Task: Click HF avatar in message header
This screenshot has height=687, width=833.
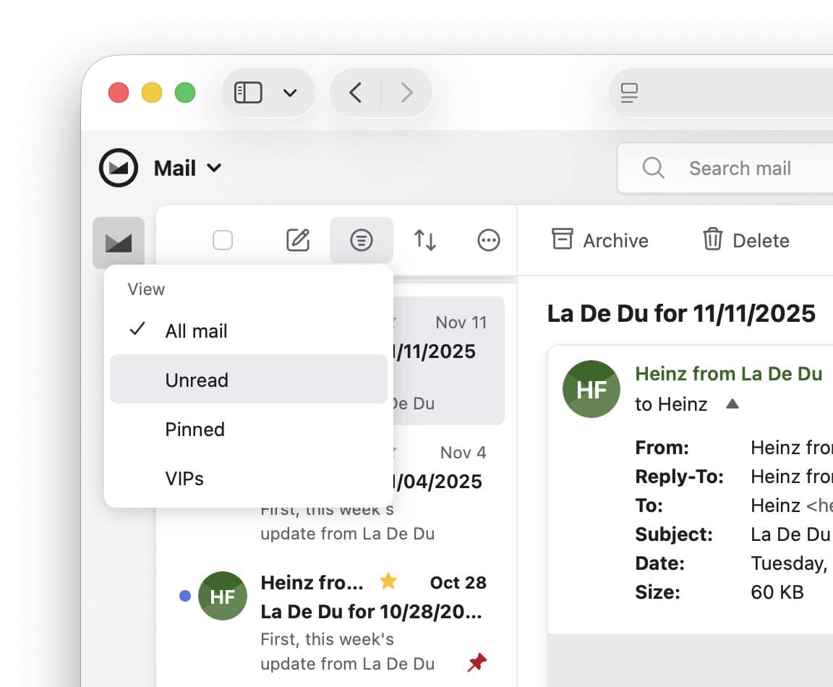Action: (x=591, y=389)
